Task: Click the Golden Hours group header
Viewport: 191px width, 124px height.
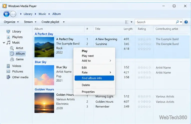Action: tap(44, 89)
